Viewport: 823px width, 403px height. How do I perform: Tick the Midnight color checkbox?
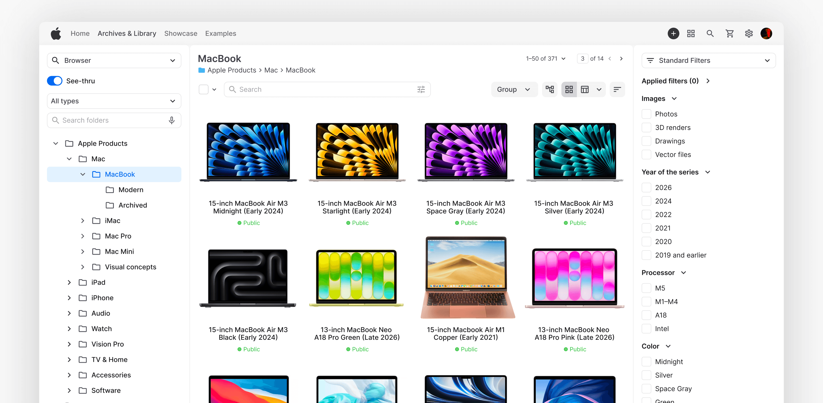click(x=646, y=362)
